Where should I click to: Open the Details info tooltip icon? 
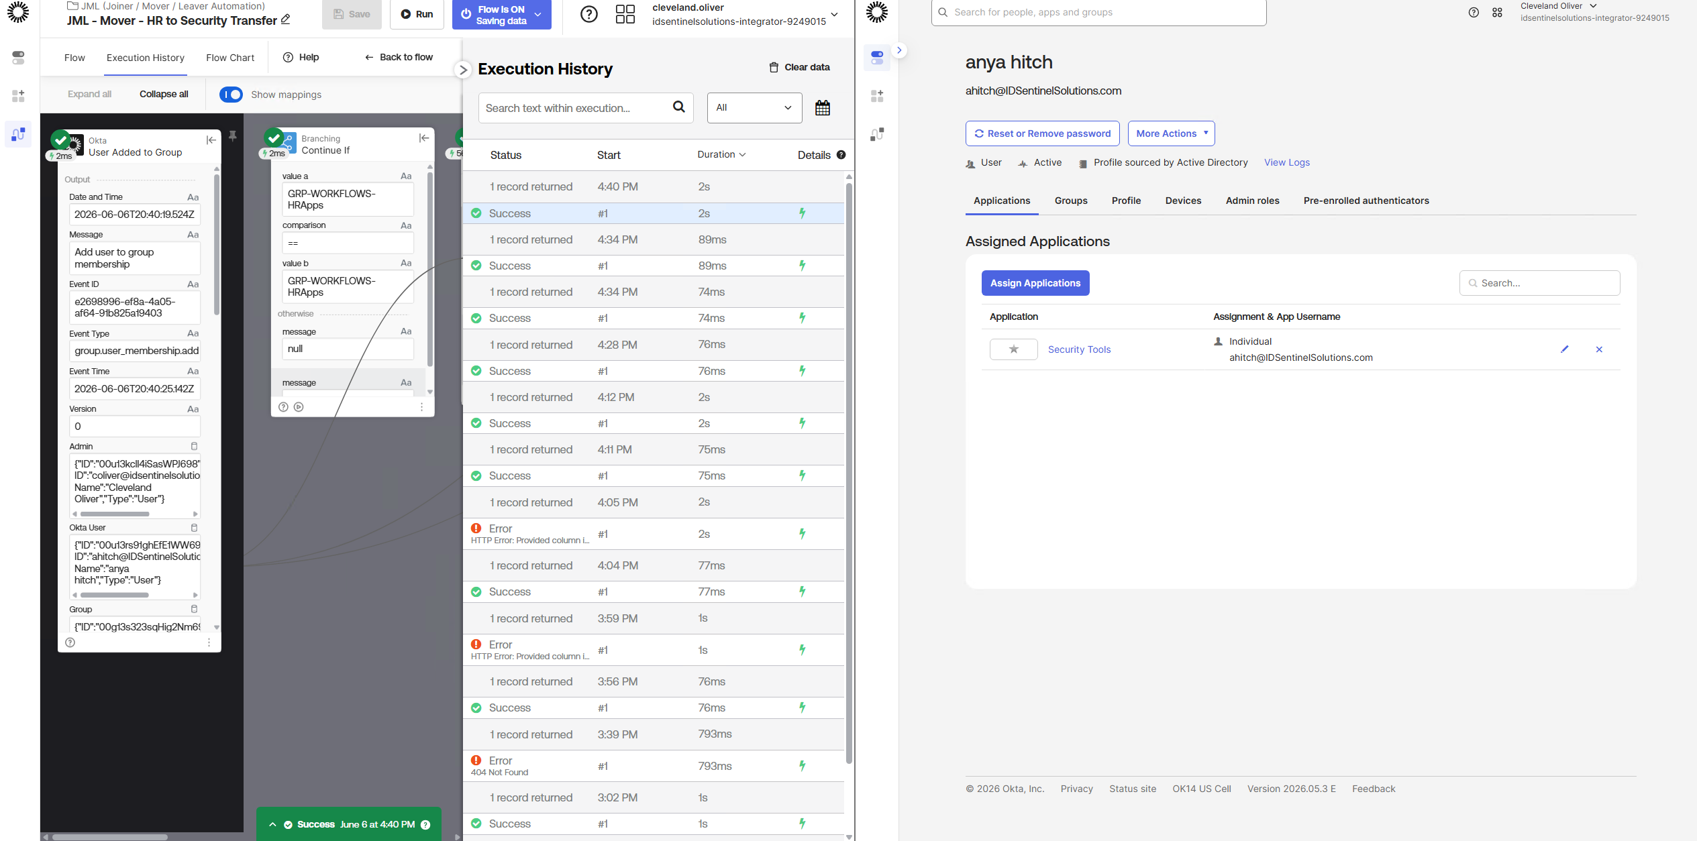click(841, 155)
